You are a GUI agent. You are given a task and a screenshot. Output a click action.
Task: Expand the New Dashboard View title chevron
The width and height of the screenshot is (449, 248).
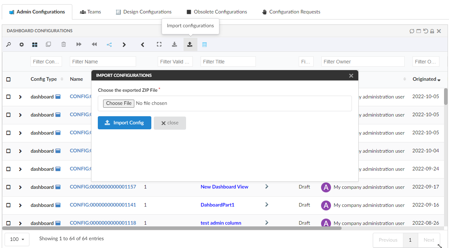click(x=267, y=187)
